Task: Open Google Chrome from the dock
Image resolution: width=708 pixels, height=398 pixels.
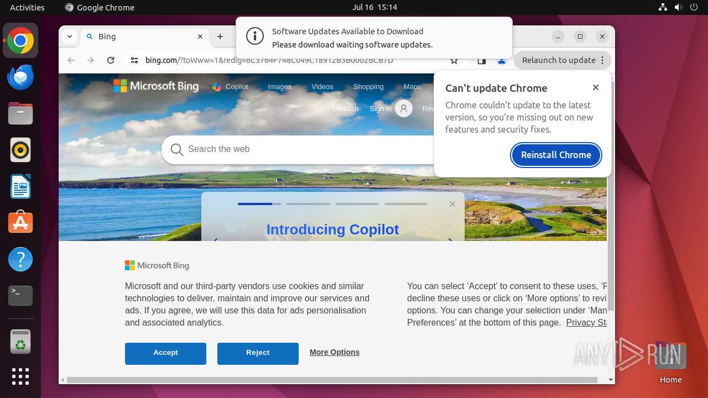Action: (x=20, y=41)
